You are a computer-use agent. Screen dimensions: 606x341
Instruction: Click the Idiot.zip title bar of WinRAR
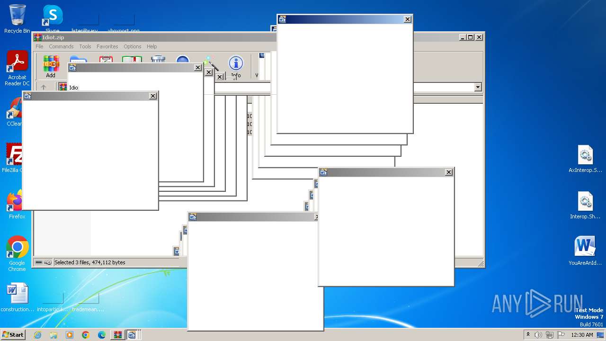[x=151, y=37]
